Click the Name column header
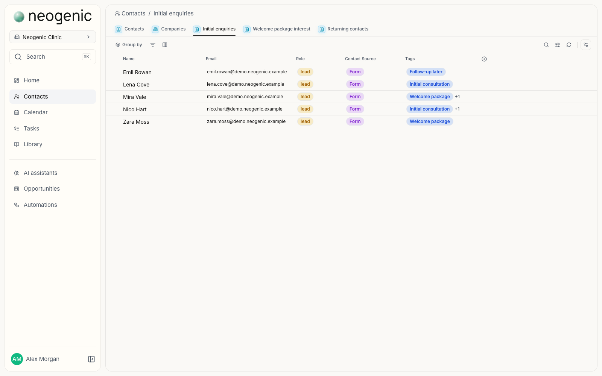This screenshot has height=376, width=602. pyautogui.click(x=129, y=59)
